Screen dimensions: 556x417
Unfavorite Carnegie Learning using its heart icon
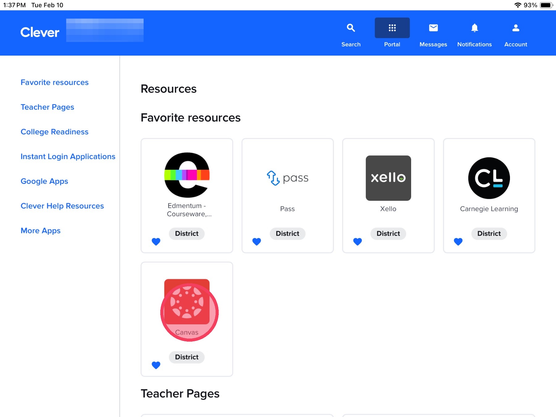pyautogui.click(x=458, y=242)
